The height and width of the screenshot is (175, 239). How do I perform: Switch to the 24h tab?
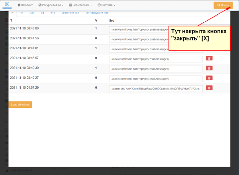[x=32, y=13]
